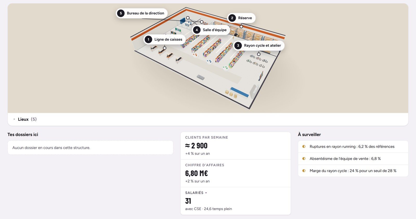Click the alert icon beside Absentéisme de l'équipe
The image size is (416, 219).
pyautogui.click(x=304, y=159)
